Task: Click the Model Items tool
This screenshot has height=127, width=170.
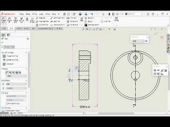Action: tap(9, 20)
